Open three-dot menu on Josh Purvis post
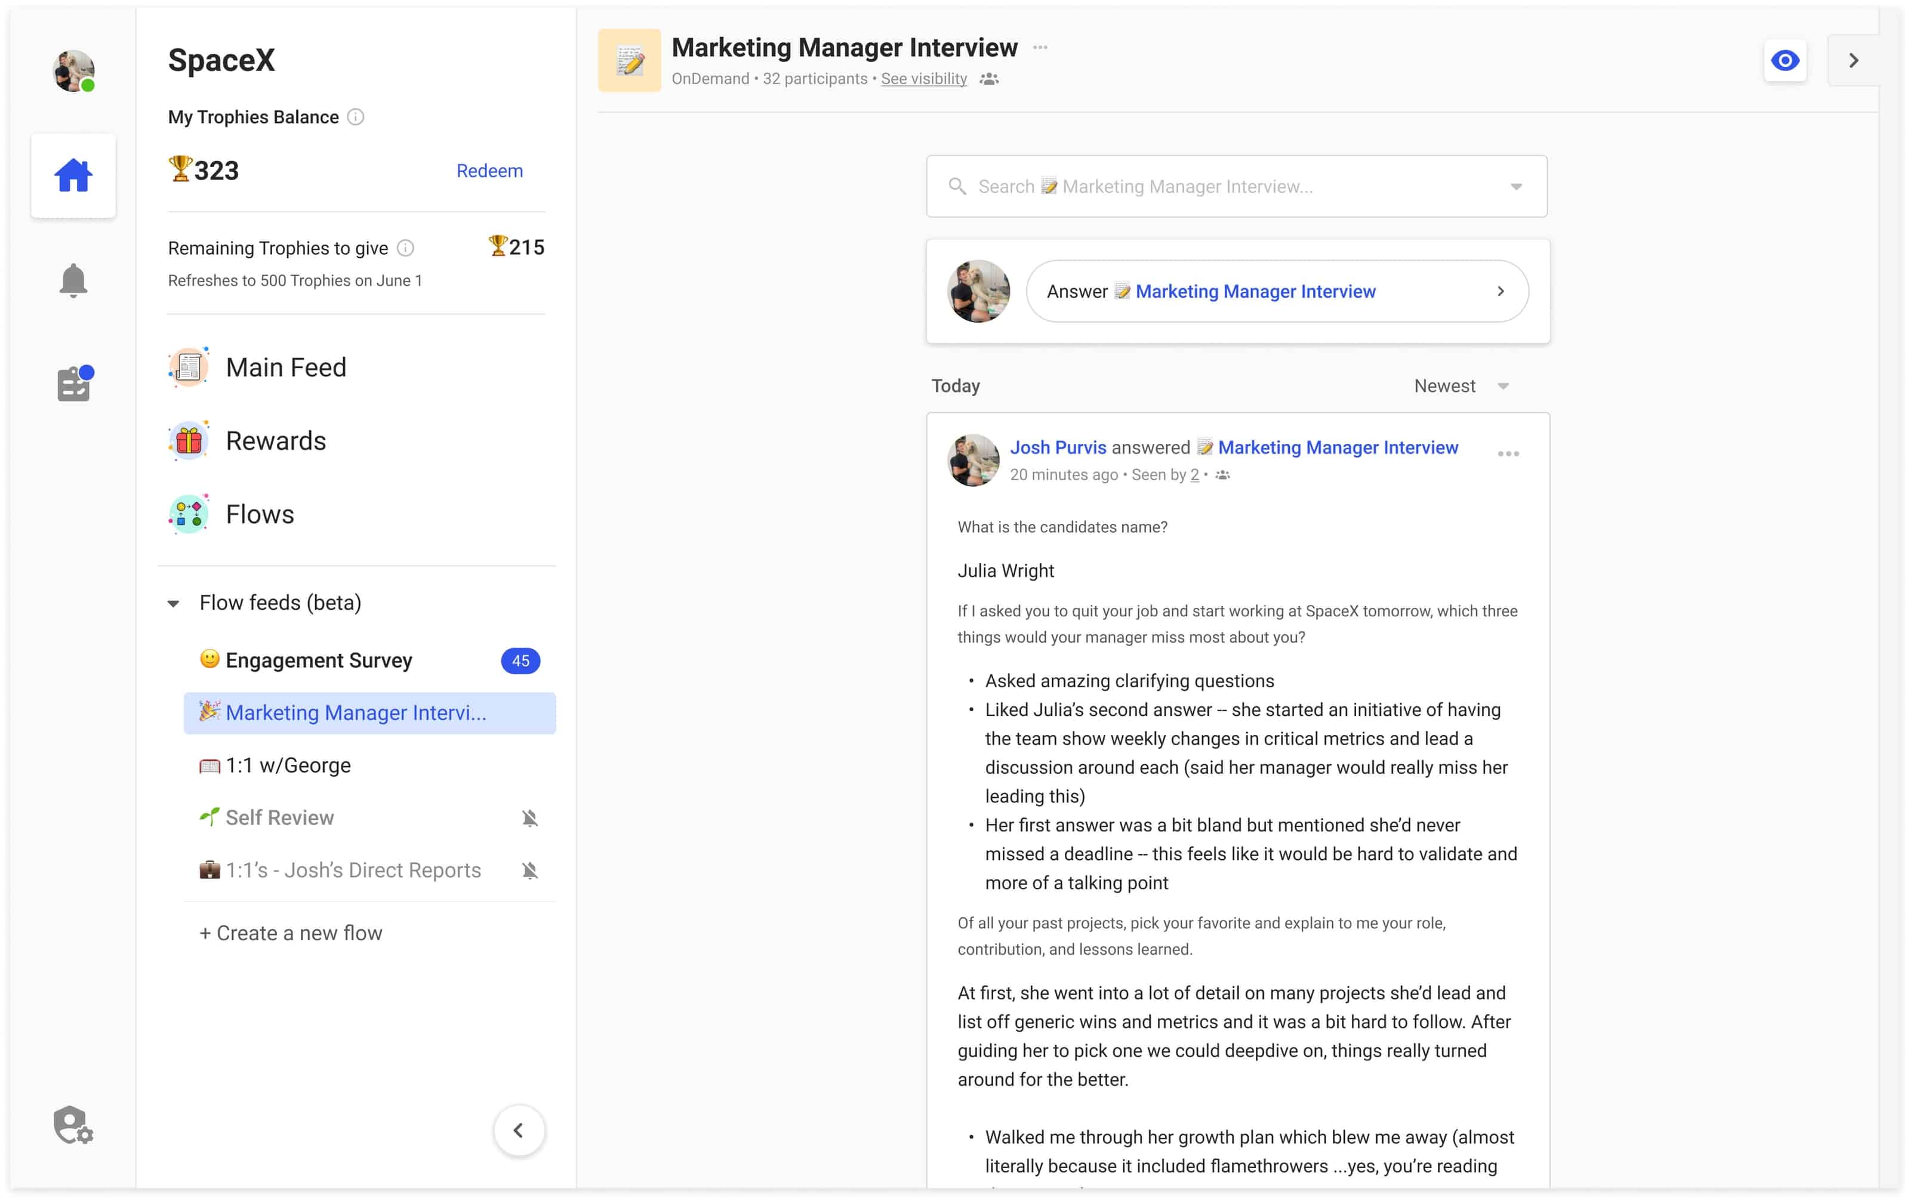Viewport: 1910px width, 1201px height. pos(1507,453)
